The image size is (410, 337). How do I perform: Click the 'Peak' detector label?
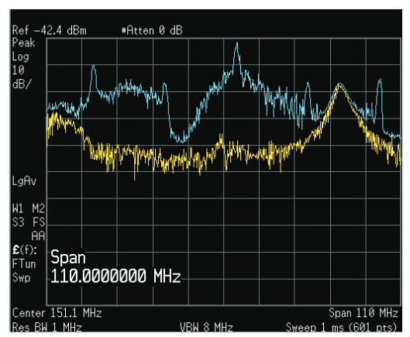click(23, 43)
